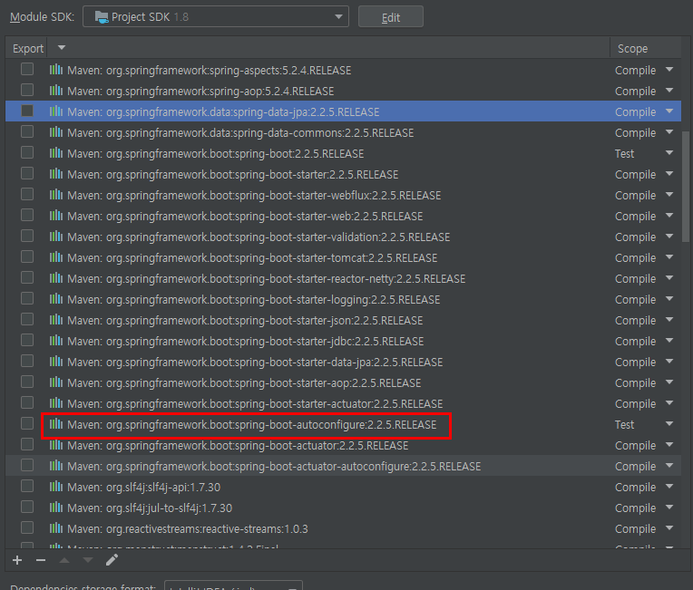Open the Module SDK dropdown
Viewport: 693px width, 590px height.
216,17
